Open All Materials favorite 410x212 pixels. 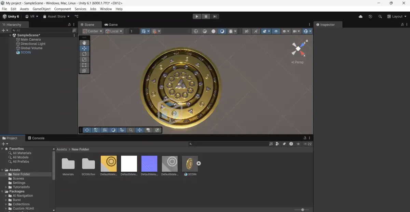click(22, 153)
